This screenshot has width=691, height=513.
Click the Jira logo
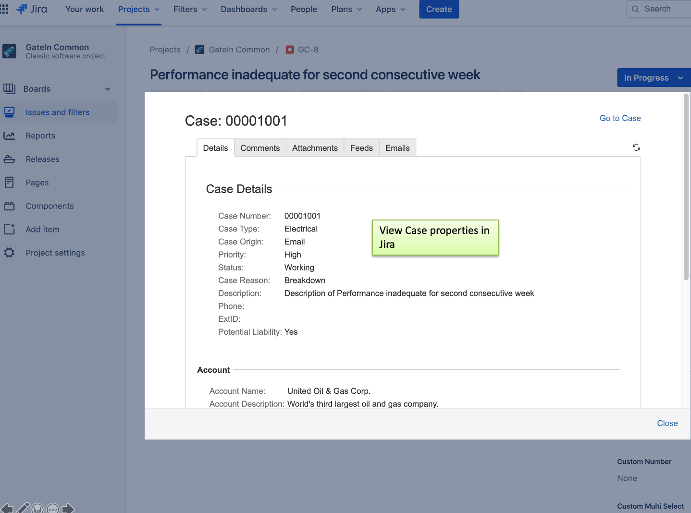click(32, 9)
